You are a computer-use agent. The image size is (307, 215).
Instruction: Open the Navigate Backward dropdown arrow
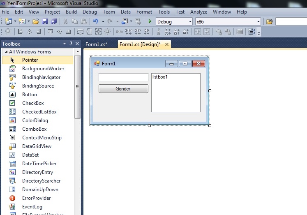(131, 21)
